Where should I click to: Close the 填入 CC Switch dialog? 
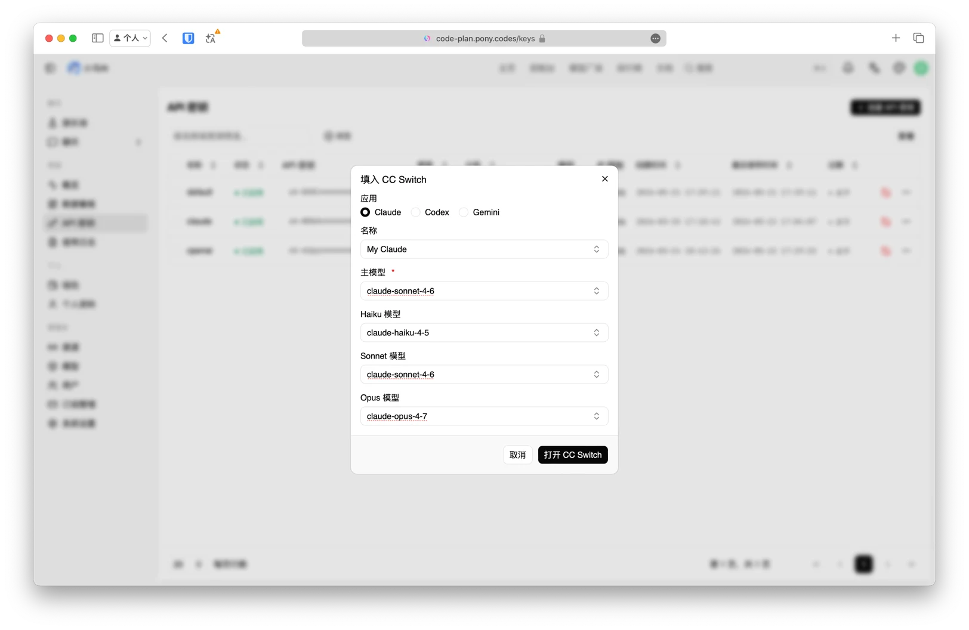[x=605, y=179]
